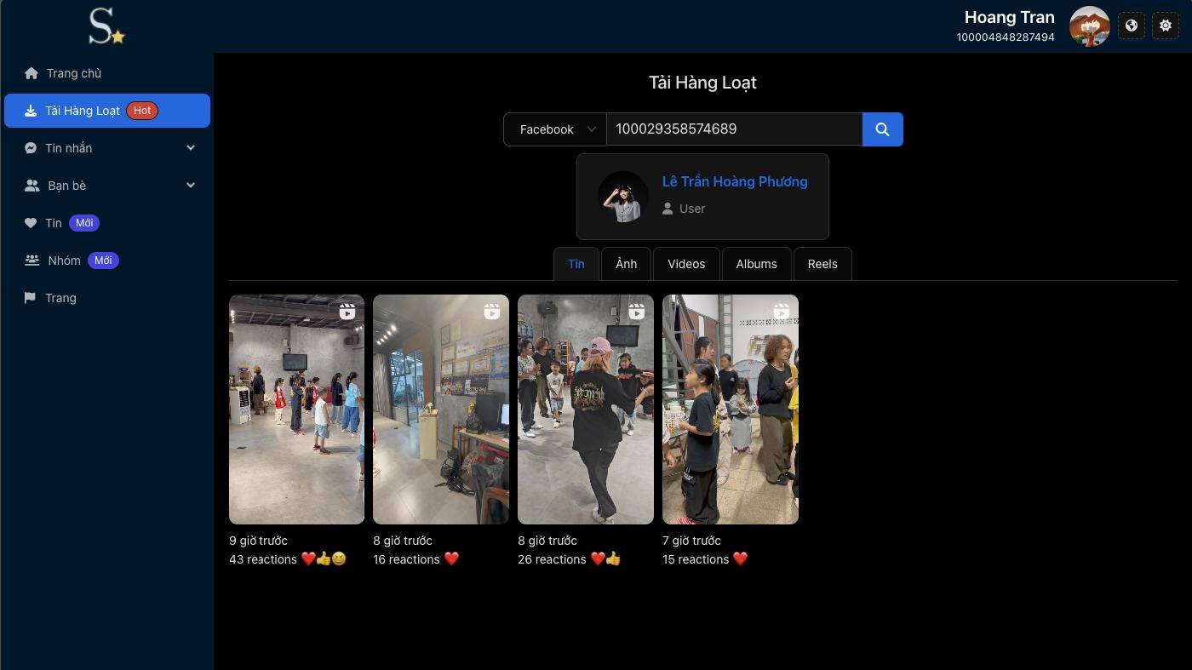The width and height of the screenshot is (1192, 670).
Task: Click the group icon beside Nhóm
Action: point(32,261)
